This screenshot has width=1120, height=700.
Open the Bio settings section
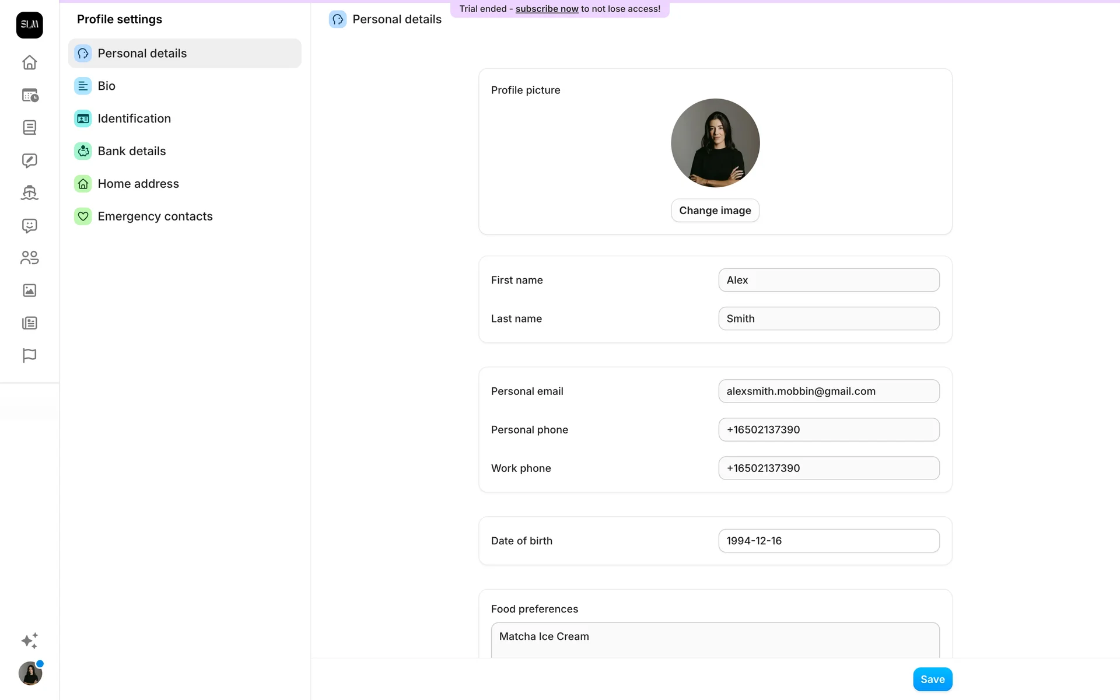tap(106, 86)
